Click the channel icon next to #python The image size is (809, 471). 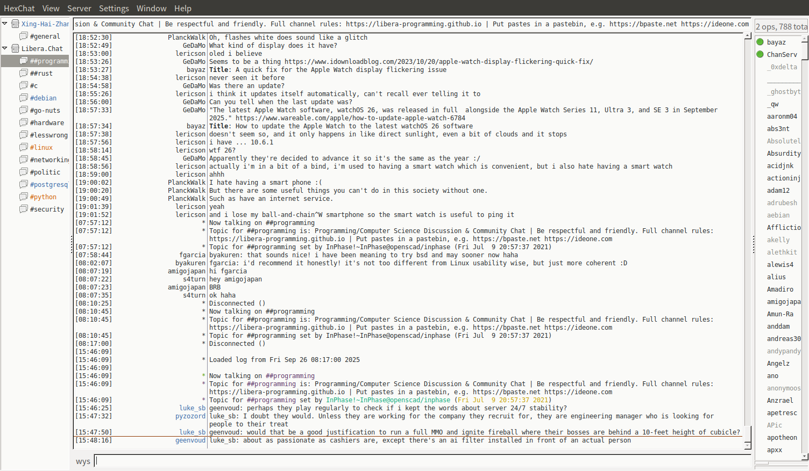[x=24, y=197]
